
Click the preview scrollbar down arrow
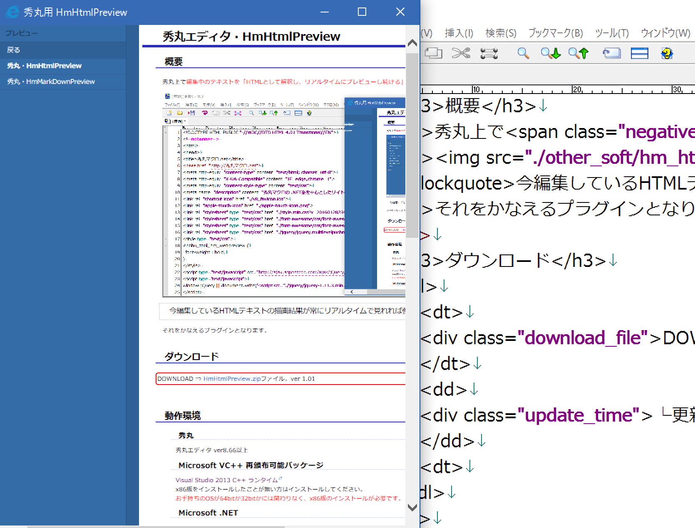[x=412, y=507]
